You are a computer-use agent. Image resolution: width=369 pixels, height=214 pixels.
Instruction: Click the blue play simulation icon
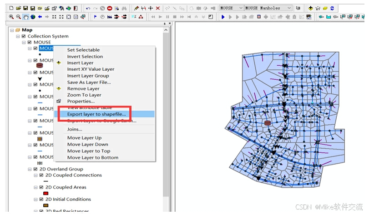223,17
